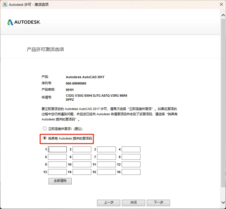Click activation code field 5
This screenshot has height=209, width=226.
[57, 157]
